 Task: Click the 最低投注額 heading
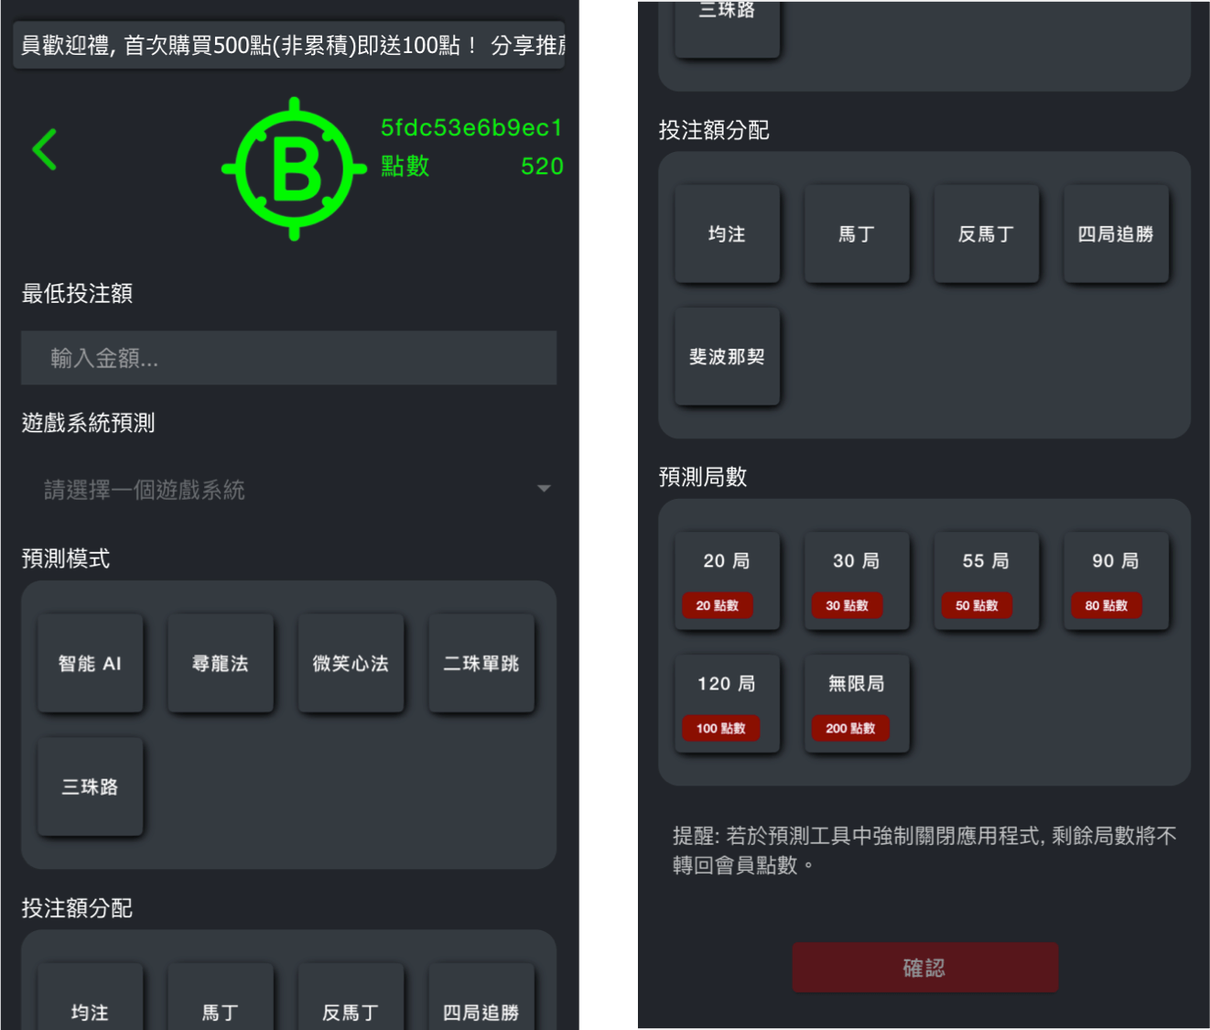coord(77,293)
